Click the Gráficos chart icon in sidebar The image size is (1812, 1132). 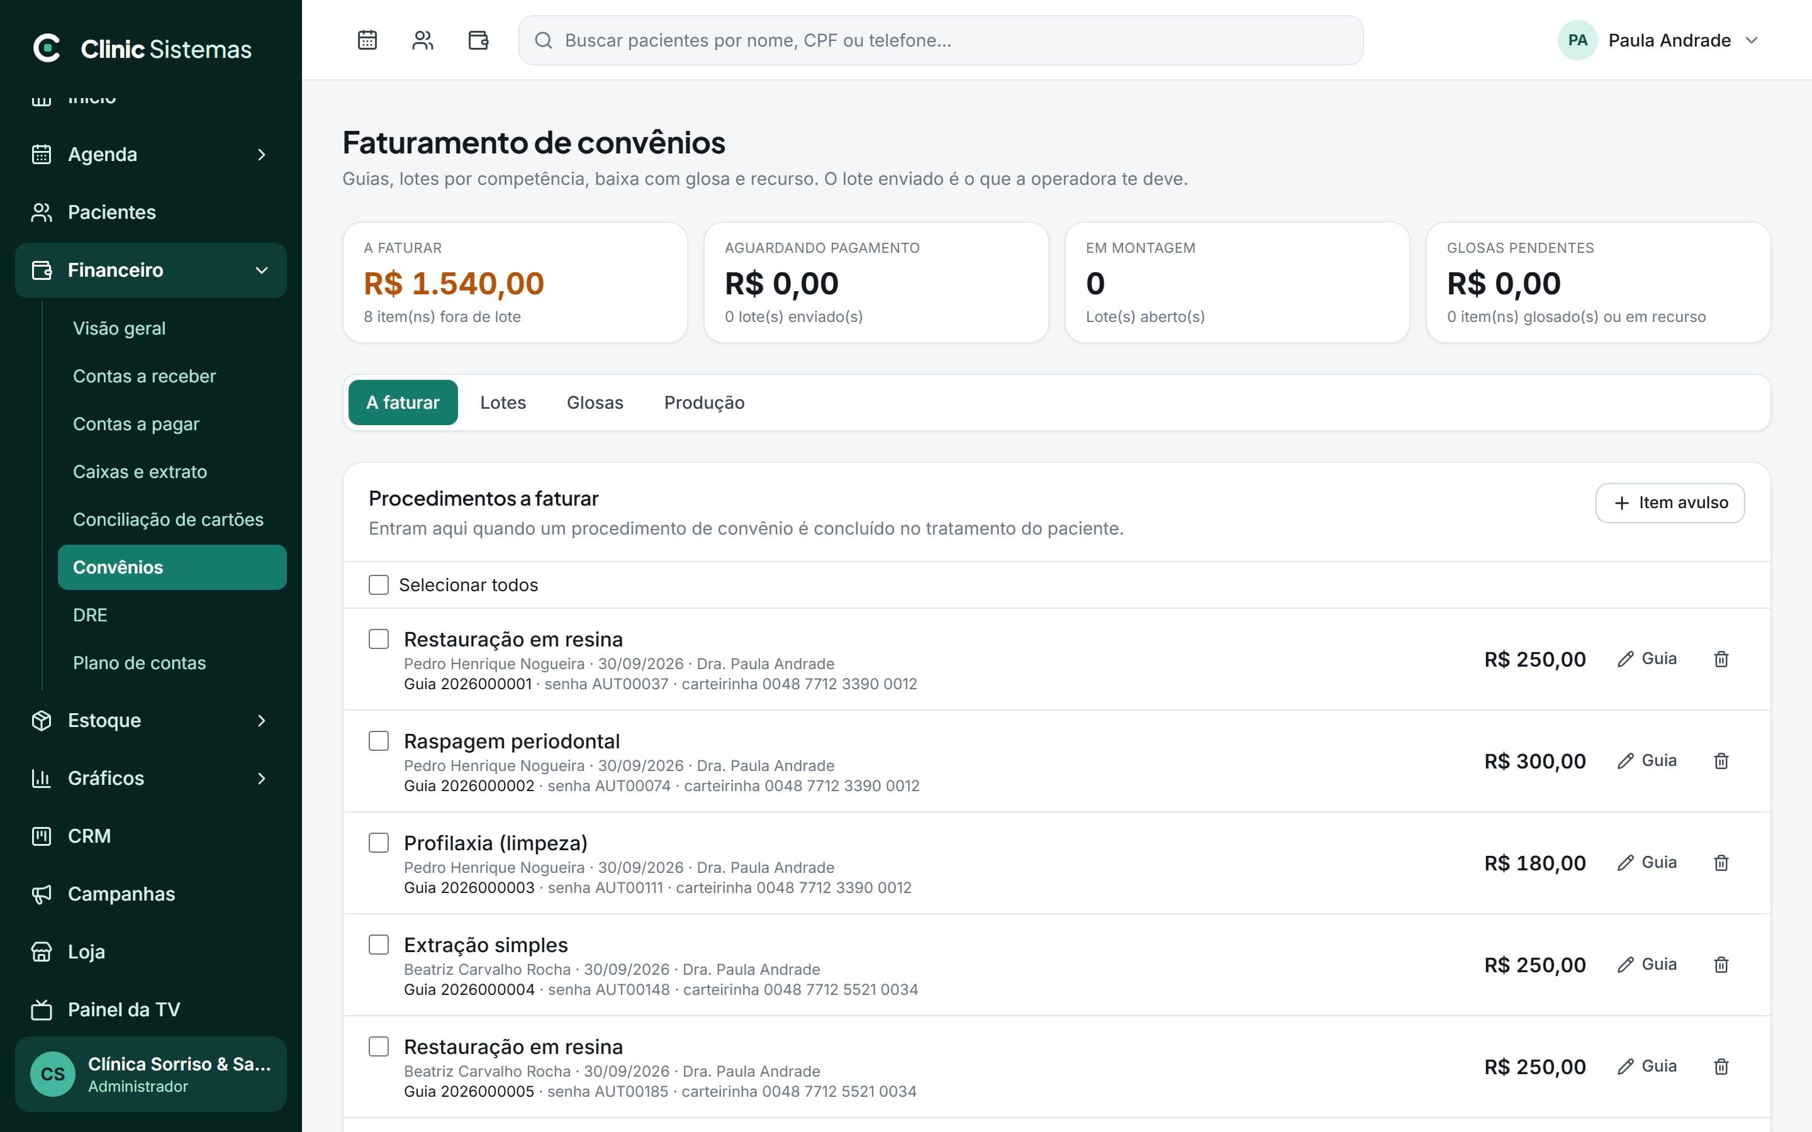point(41,779)
